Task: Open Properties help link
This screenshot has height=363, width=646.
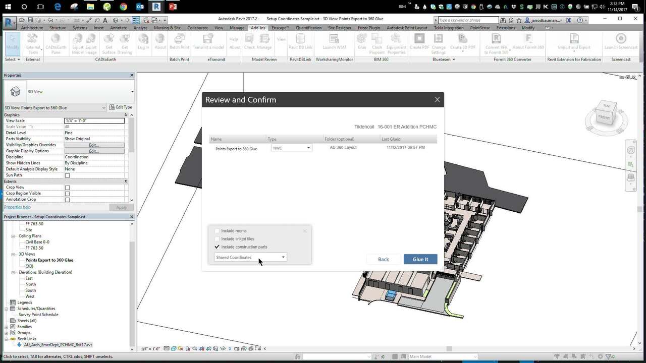Action: (17, 207)
